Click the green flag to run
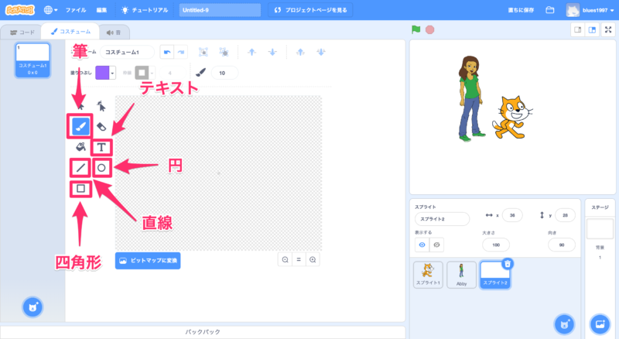This screenshot has width=619, height=339. [416, 30]
